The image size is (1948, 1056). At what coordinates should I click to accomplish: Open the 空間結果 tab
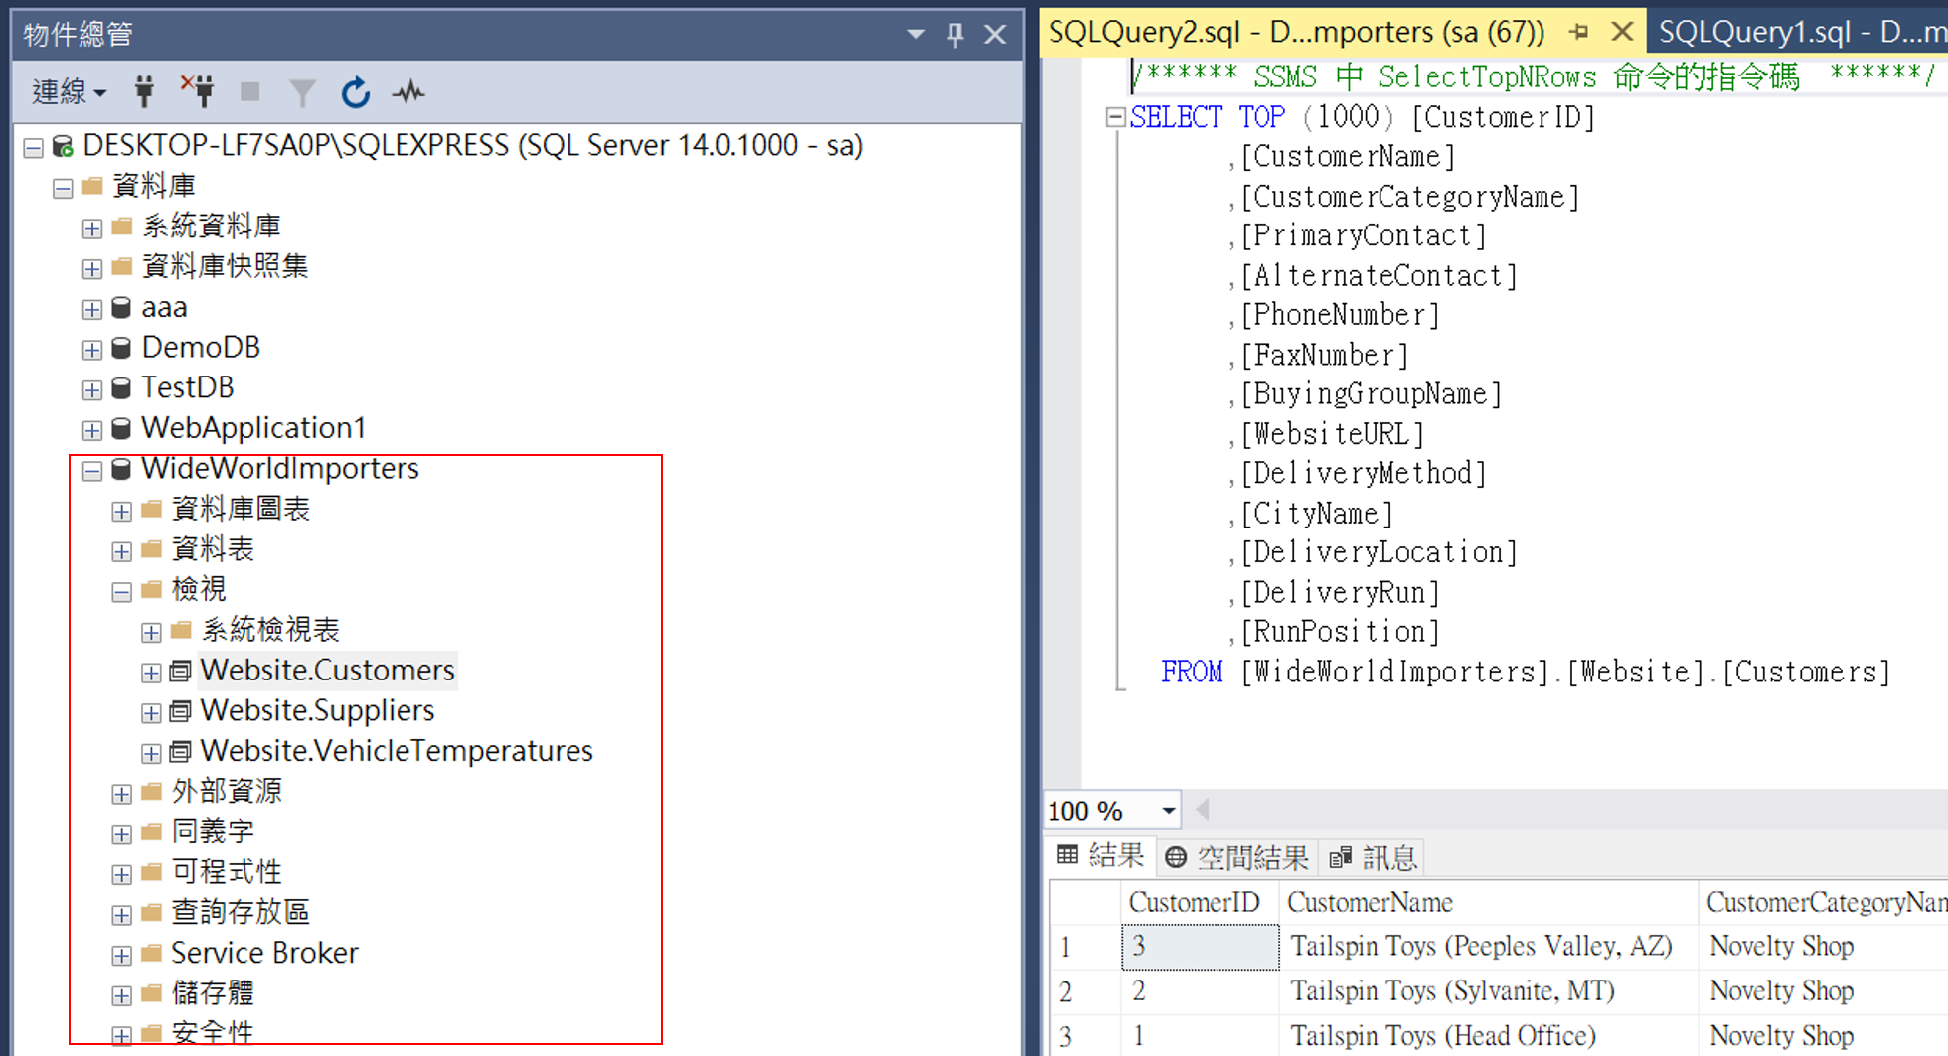coord(1237,857)
